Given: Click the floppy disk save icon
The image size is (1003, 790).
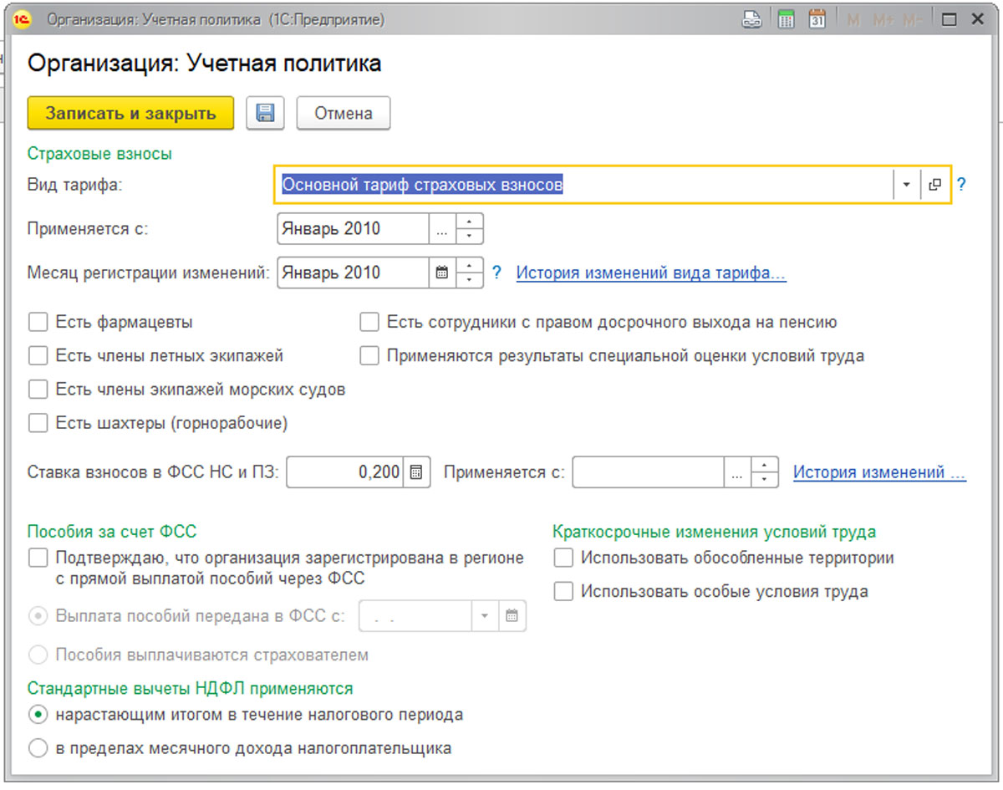Looking at the screenshot, I should (x=265, y=114).
